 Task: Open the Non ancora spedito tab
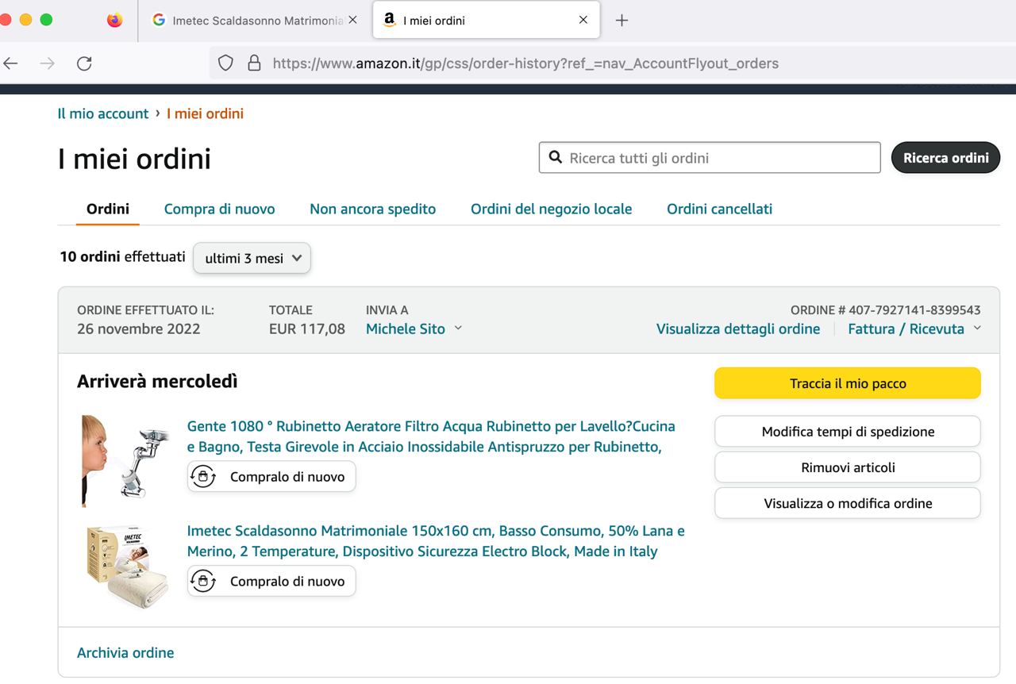(x=373, y=209)
